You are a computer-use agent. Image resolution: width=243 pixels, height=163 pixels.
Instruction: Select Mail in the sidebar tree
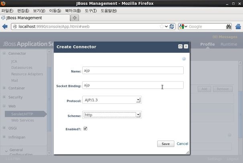pos(14,80)
